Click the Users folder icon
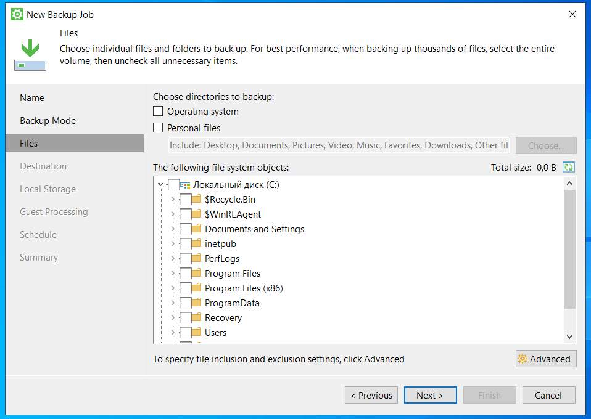This screenshot has height=419, width=591. pyautogui.click(x=196, y=333)
